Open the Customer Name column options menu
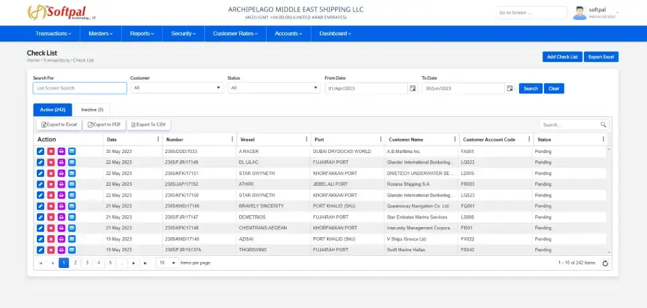This screenshot has height=308, width=647. (x=455, y=139)
